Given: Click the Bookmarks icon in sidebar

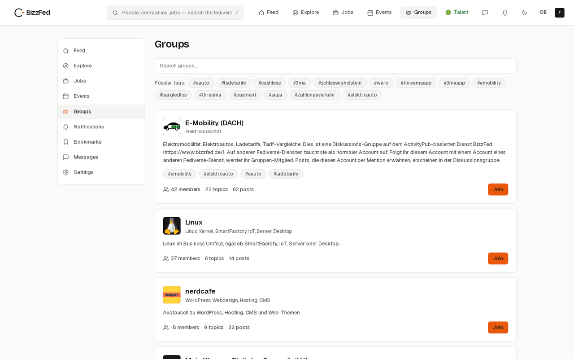Looking at the screenshot, I should coord(66,142).
